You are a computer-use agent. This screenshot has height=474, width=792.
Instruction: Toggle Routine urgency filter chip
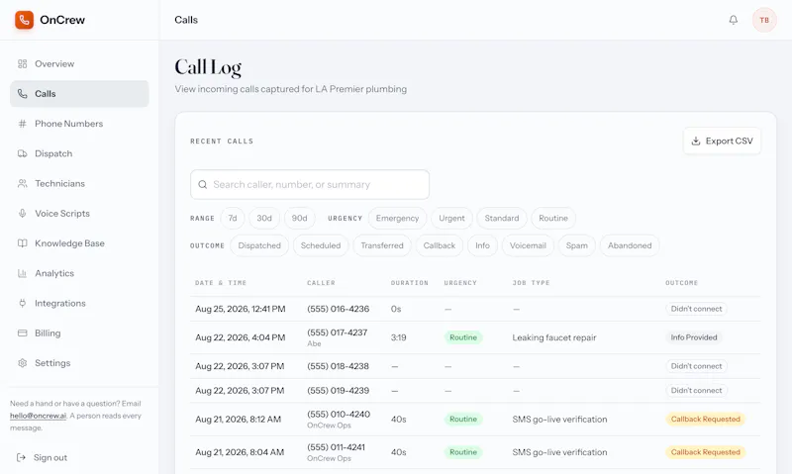pos(553,218)
